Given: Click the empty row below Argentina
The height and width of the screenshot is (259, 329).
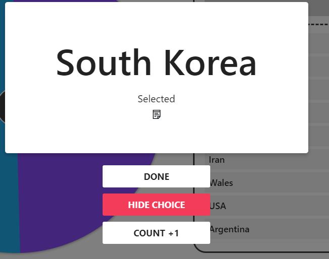Looking at the screenshot, I should [x=263, y=244].
